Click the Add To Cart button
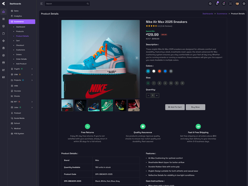248x186 pixels. 175,107
